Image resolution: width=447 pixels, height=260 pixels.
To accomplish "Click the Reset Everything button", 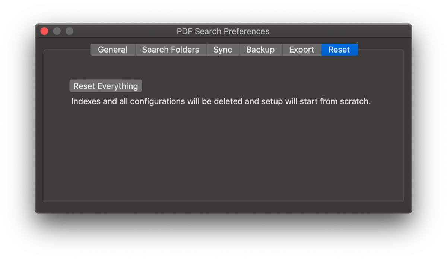I will [106, 86].
